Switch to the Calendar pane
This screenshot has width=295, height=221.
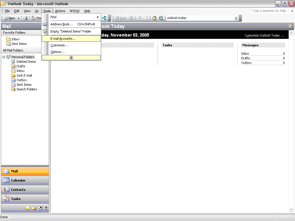coord(25,180)
